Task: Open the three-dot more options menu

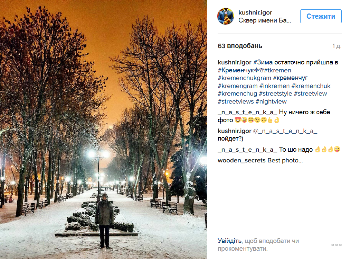Action: click(336, 245)
